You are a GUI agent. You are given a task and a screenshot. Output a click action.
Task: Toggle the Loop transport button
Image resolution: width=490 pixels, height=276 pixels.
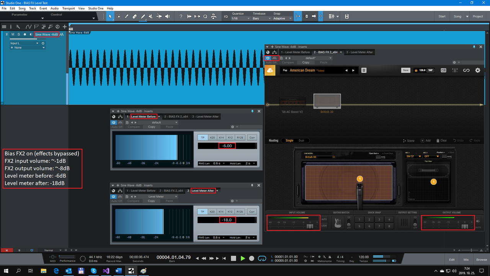(x=262, y=259)
